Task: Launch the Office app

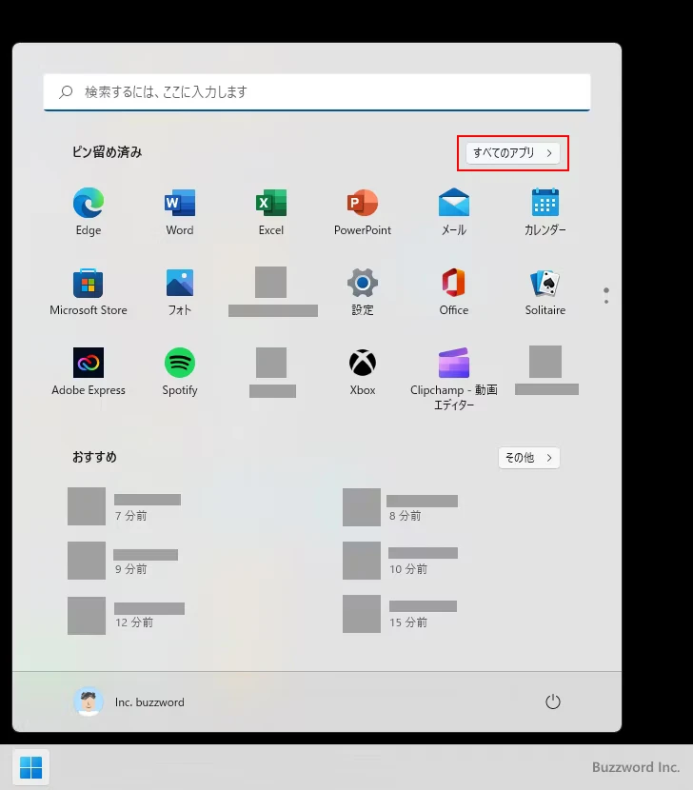Action: pyautogui.click(x=454, y=291)
